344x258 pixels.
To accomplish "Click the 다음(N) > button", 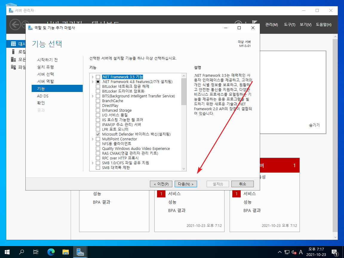I will (186, 184).
